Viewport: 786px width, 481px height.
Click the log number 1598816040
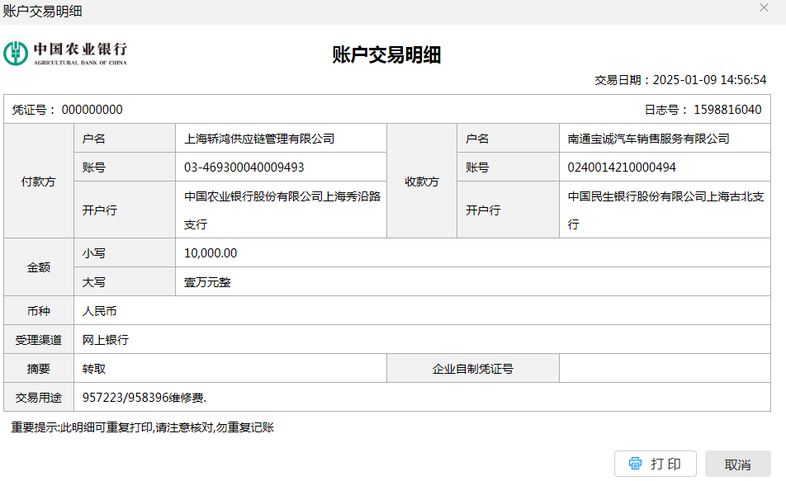[727, 110]
